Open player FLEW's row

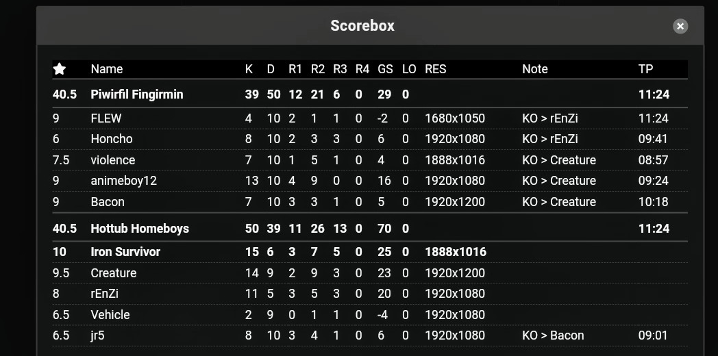370,118
